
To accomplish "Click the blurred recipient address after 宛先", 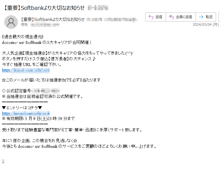I will [x=45, y=25].
